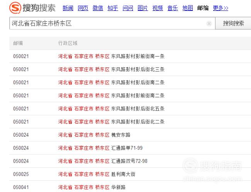Open the 问问 tab
251x192 pixels.
point(128,8)
